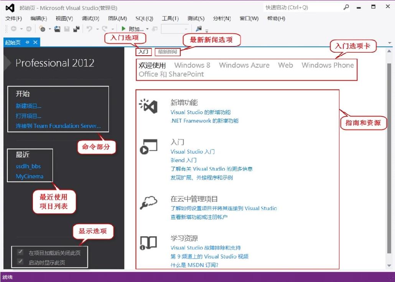Open the 窗口(W) menu
Image resolution: width=395 pixels, height=282 pixels.
coord(249,18)
